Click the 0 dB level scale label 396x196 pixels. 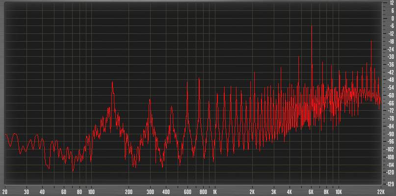click(x=393, y=18)
